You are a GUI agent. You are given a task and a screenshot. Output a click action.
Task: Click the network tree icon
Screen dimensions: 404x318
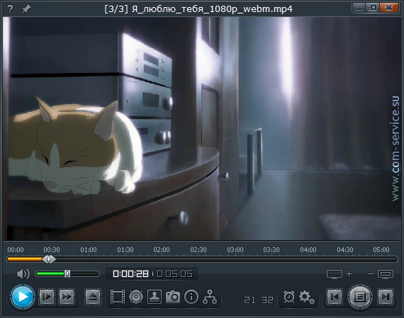coord(210,297)
